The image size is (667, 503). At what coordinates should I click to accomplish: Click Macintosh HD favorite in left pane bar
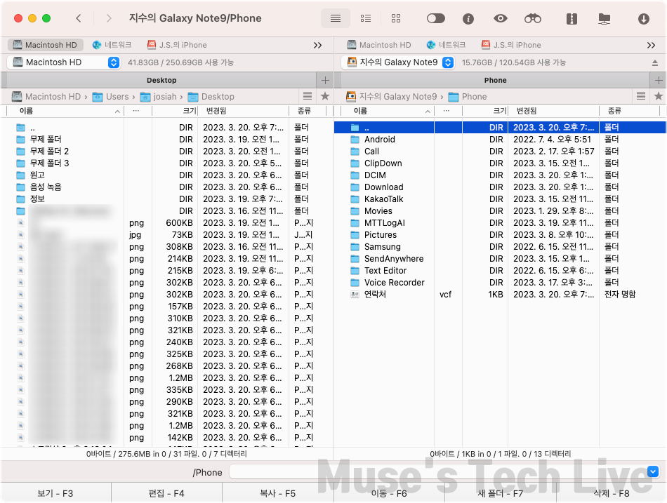click(45, 45)
